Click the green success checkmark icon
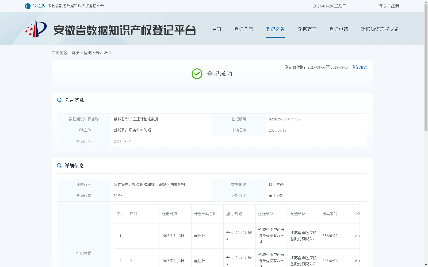The width and height of the screenshot is (428, 267). point(197,74)
